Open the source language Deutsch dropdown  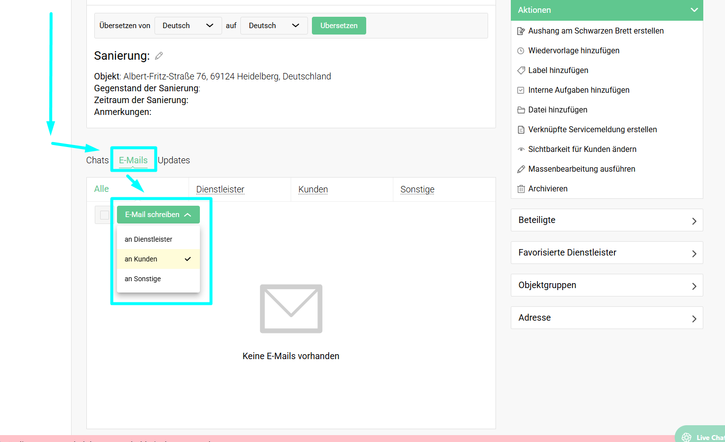pyautogui.click(x=188, y=26)
